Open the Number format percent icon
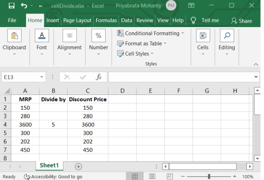 tap(98, 36)
